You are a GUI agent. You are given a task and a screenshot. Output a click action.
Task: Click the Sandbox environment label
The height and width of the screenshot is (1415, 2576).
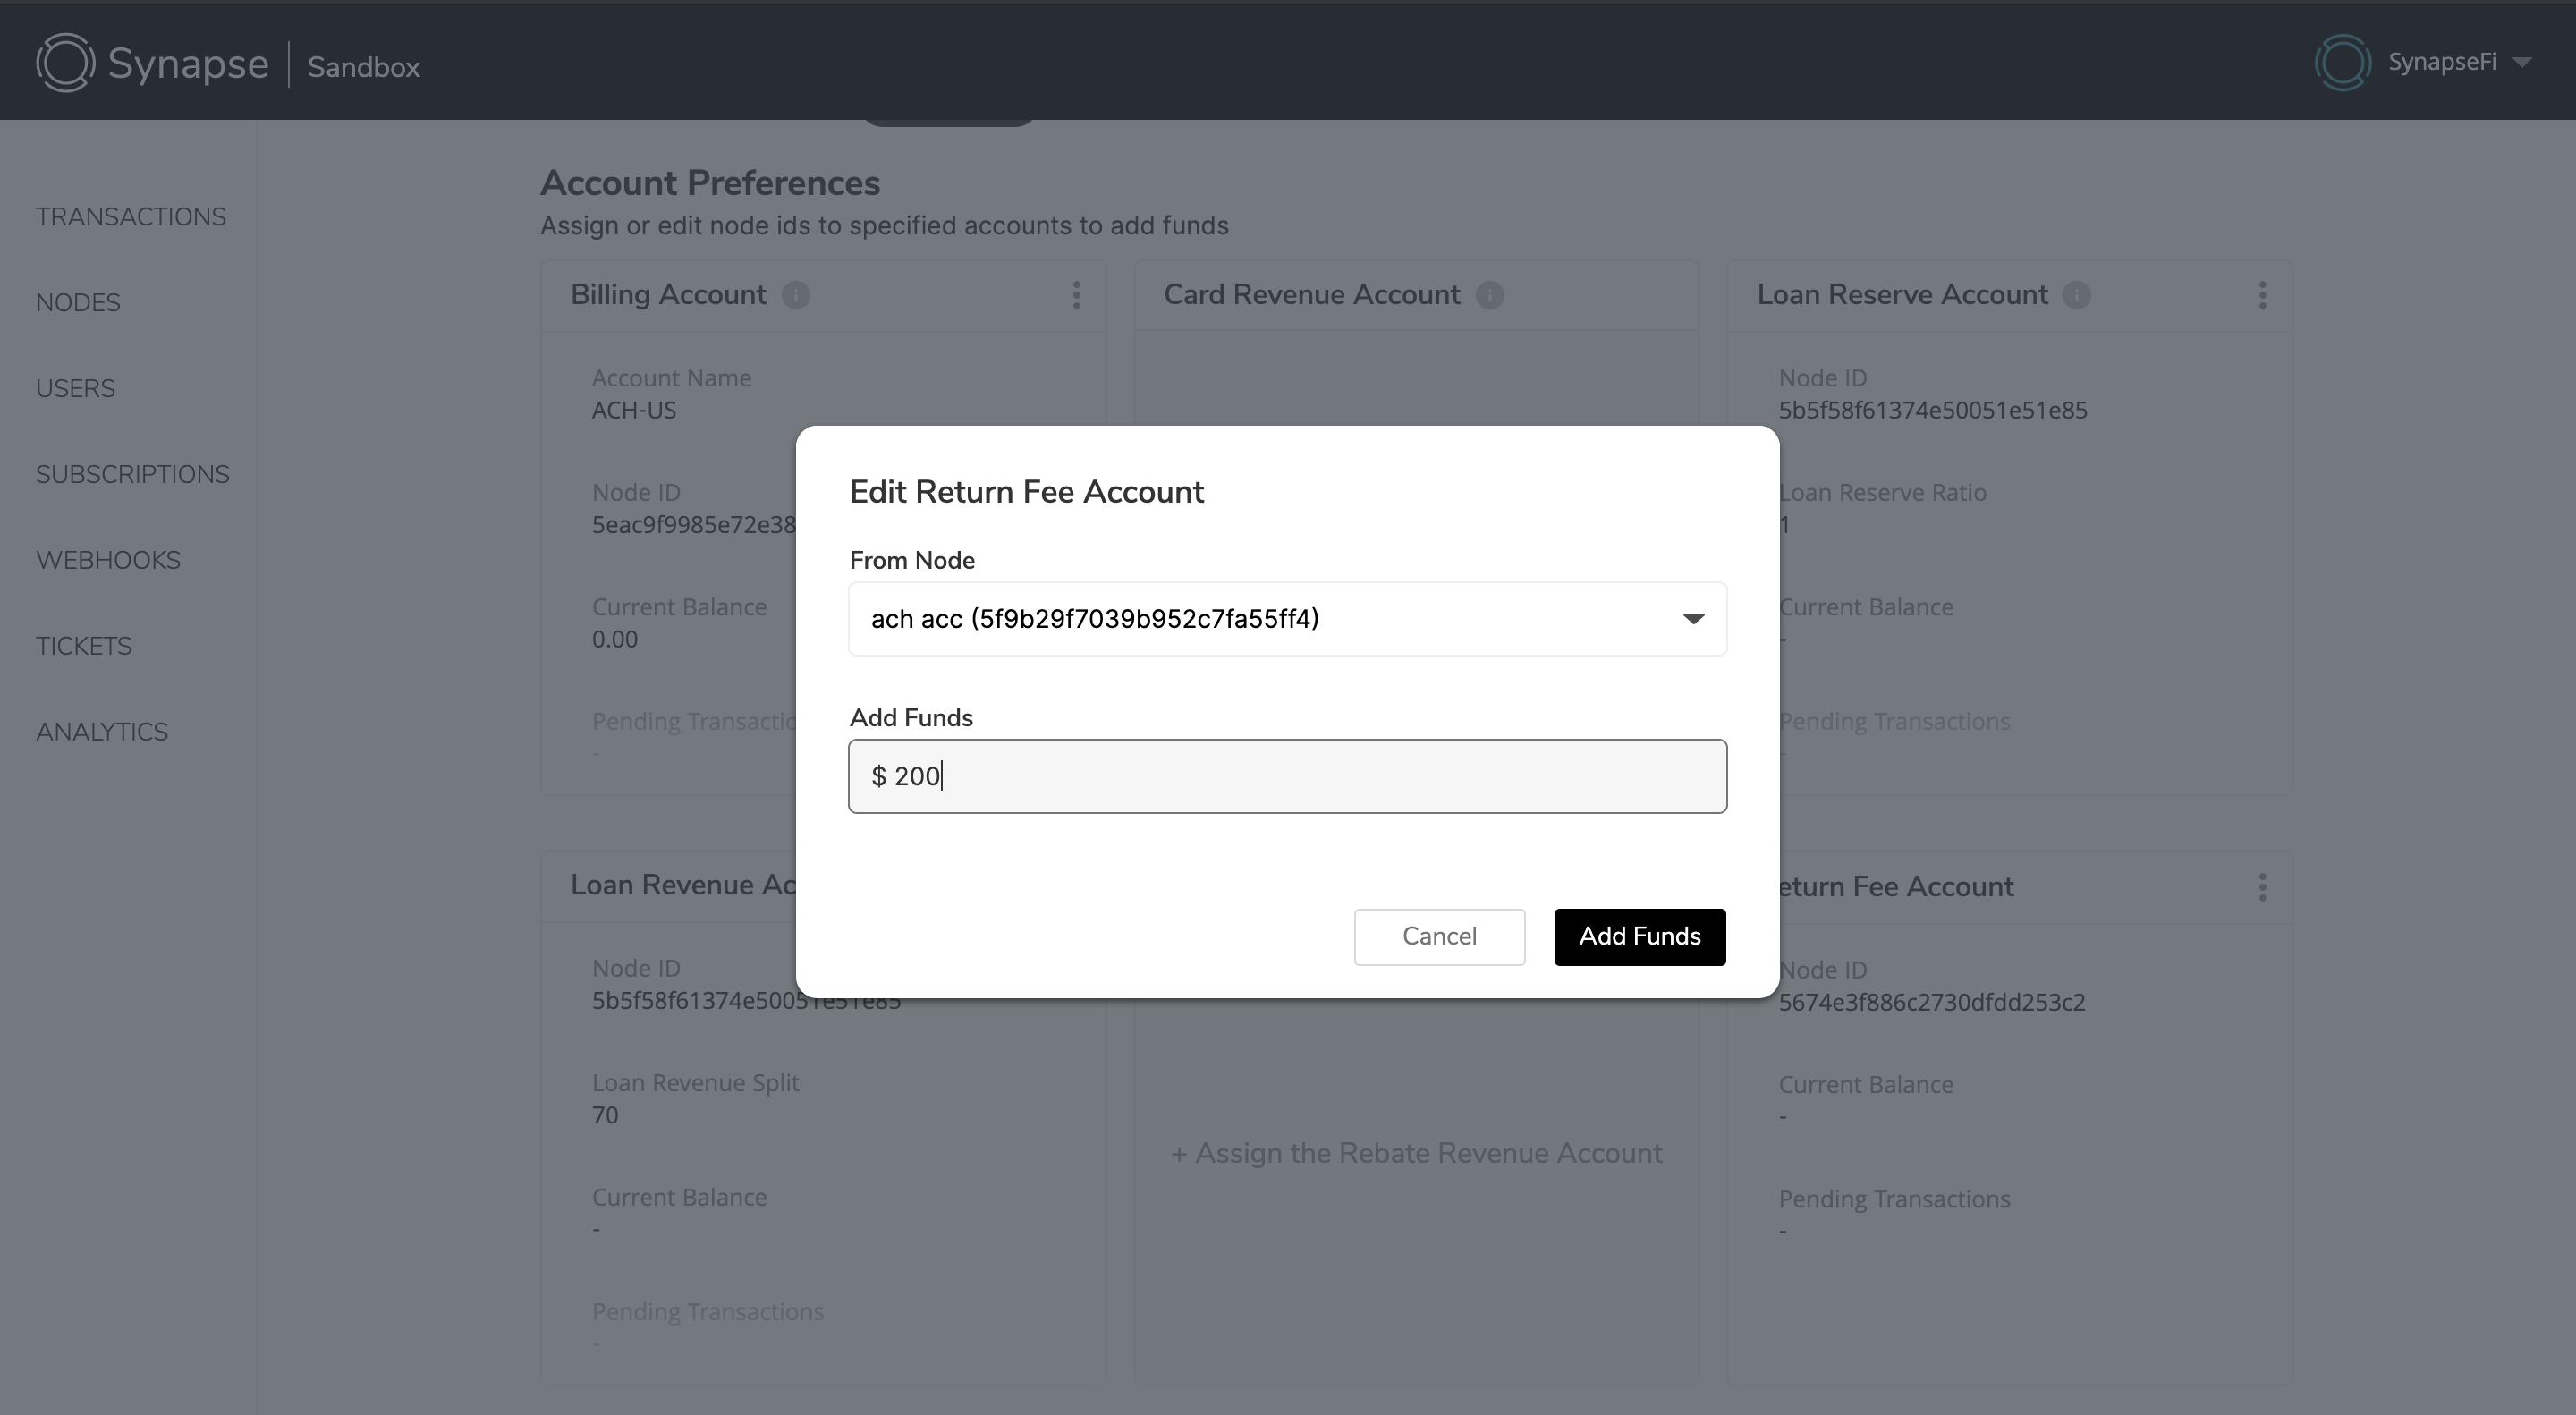click(x=364, y=67)
